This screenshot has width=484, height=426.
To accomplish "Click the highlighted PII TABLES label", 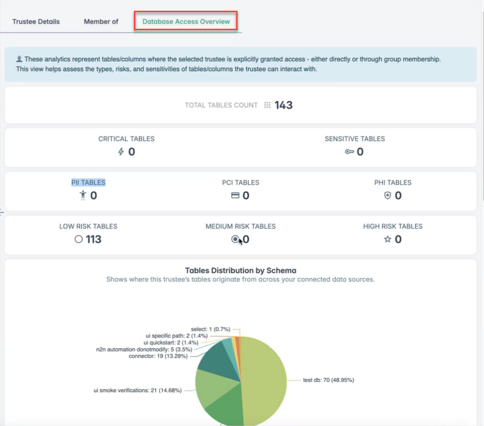I will pyautogui.click(x=88, y=183).
